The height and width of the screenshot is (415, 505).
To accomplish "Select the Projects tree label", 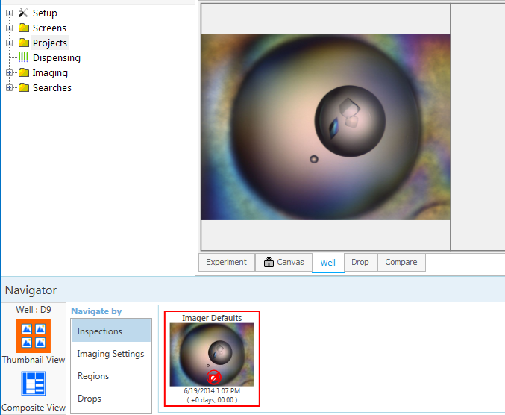I will click(x=50, y=43).
